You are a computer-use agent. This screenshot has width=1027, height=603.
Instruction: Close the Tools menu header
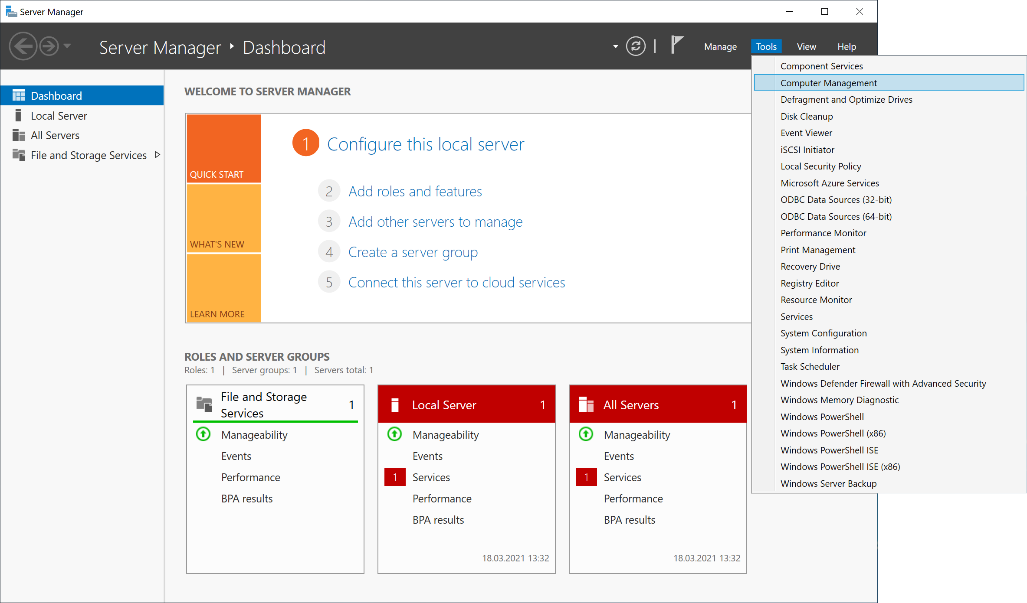[x=766, y=46]
